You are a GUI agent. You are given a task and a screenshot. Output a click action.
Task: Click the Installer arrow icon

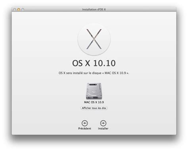click(x=103, y=123)
